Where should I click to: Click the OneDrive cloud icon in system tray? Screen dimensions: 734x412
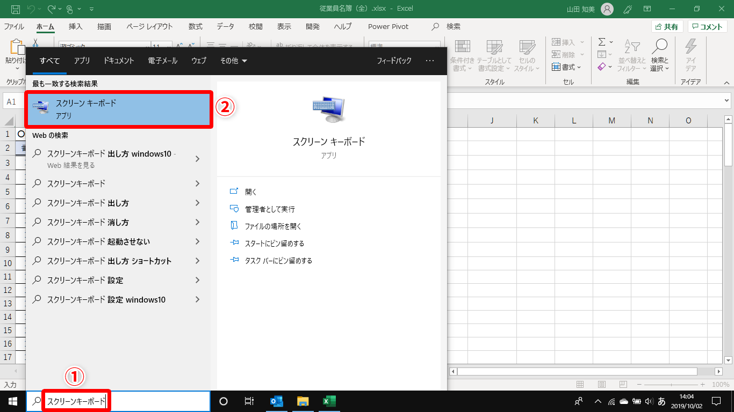[x=624, y=401]
